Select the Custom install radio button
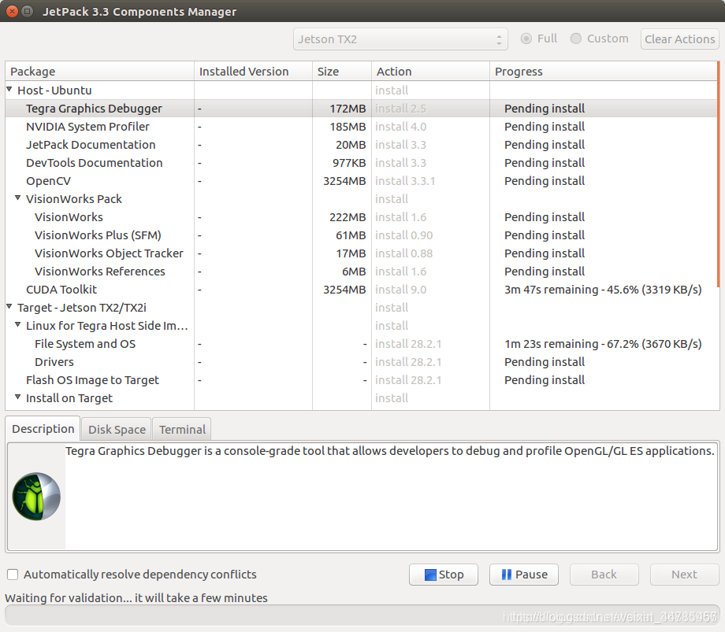This screenshot has width=725, height=632. (575, 39)
